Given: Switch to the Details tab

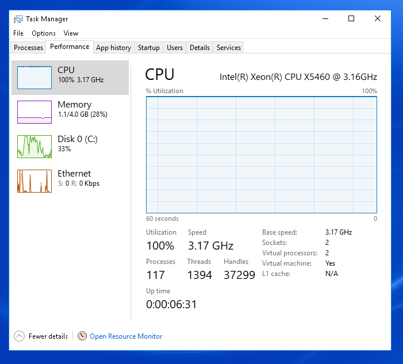Looking at the screenshot, I should click(199, 48).
